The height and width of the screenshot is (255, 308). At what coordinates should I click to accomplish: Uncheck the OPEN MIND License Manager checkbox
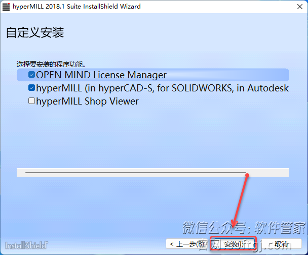(x=31, y=75)
